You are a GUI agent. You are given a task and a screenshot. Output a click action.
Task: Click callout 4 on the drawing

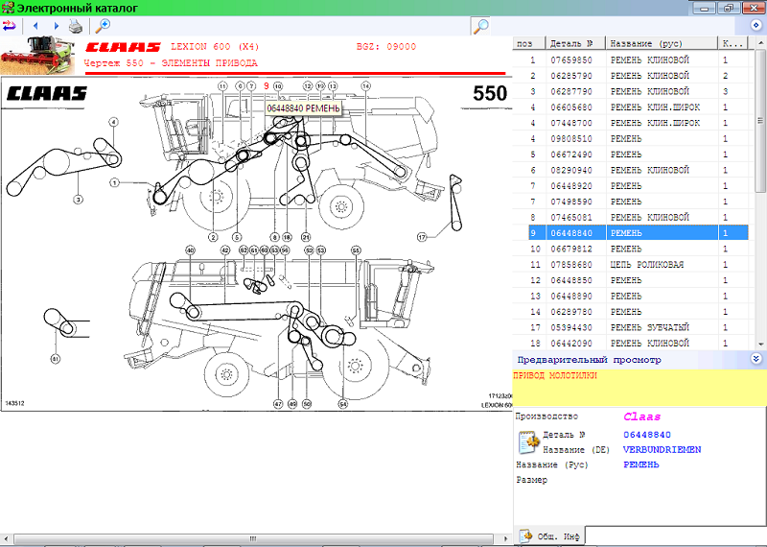pyautogui.click(x=113, y=122)
